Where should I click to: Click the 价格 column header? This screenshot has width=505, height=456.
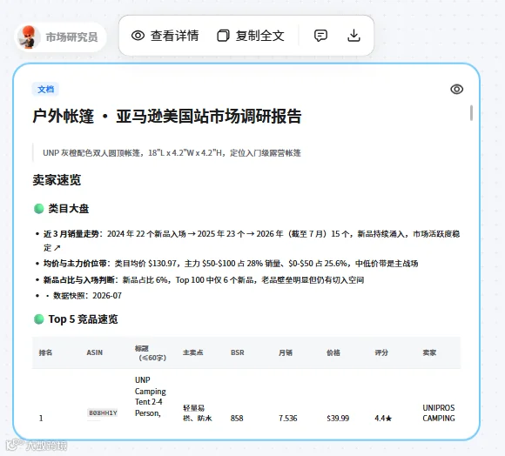[333, 352]
